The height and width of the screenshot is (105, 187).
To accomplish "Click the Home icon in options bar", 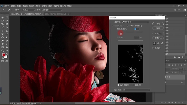I will coord(3,10).
